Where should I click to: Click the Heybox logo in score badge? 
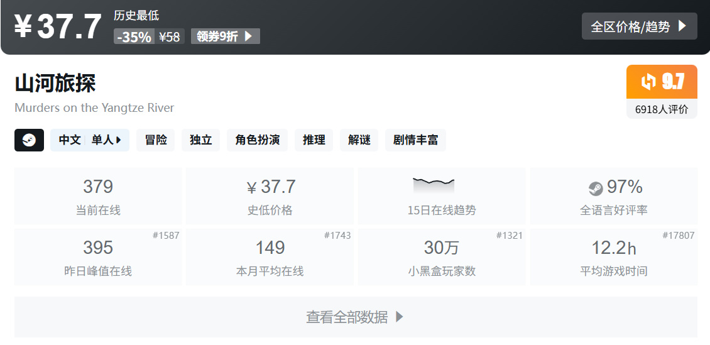(x=648, y=82)
